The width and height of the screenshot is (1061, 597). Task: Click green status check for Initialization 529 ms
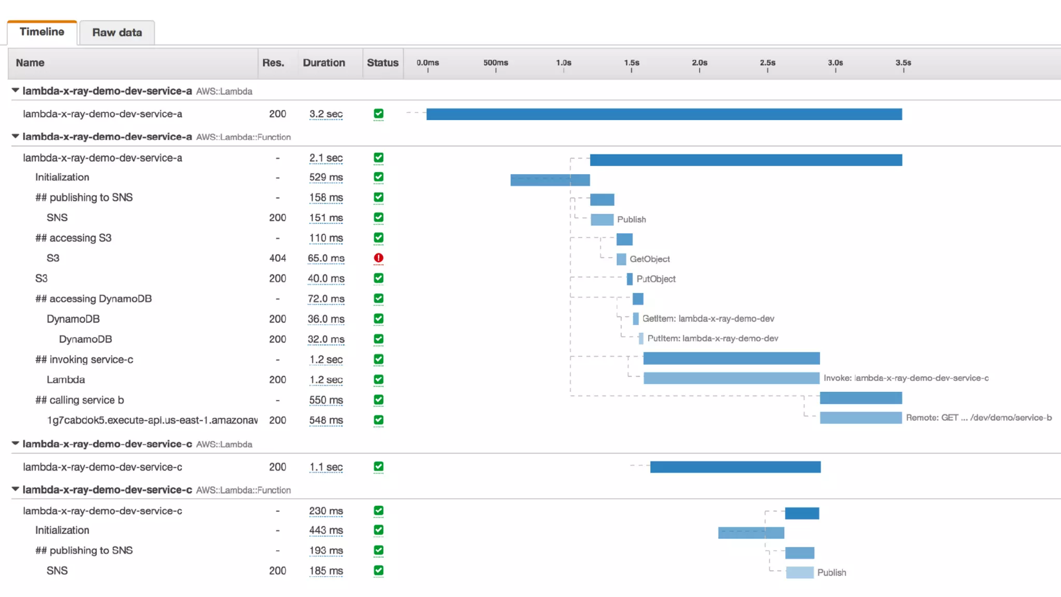[379, 177]
